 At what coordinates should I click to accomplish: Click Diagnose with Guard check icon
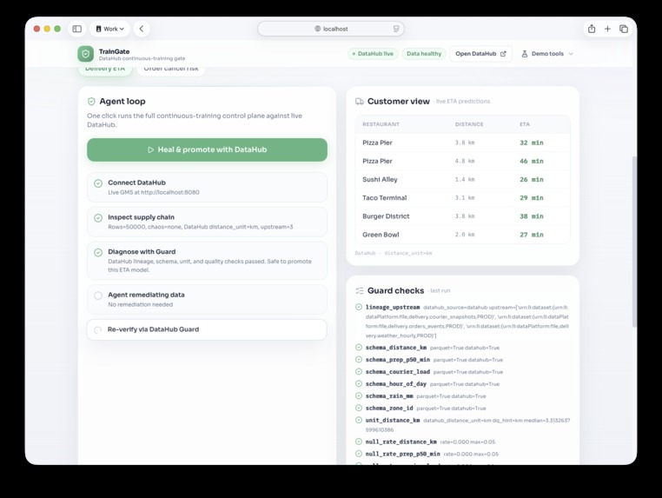(98, 253)
